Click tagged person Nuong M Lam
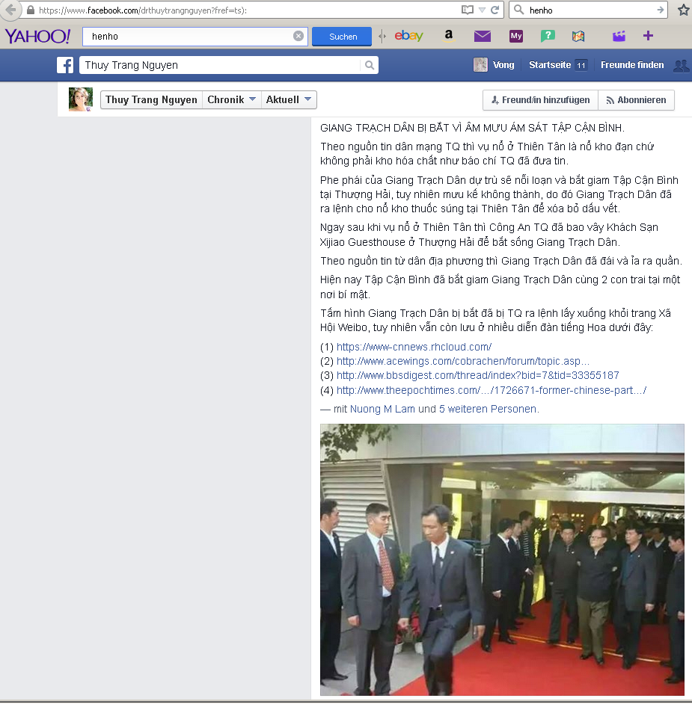The height and width of the screenshot is (704, 692). point(382,409)
